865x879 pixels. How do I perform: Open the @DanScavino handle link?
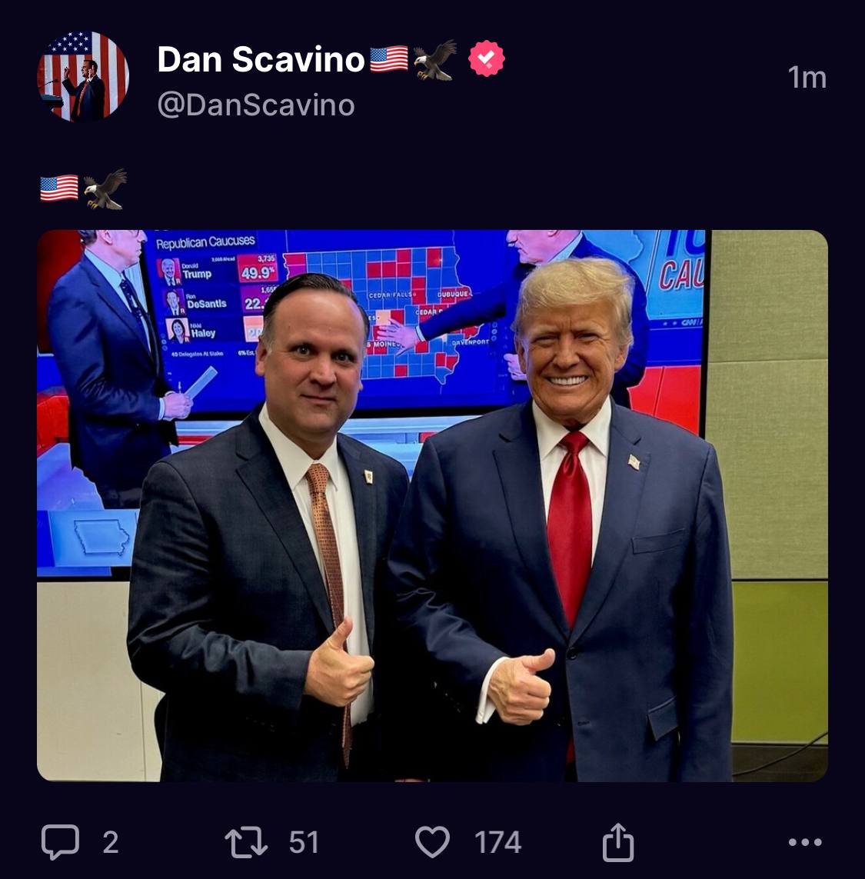(x=256, y=105)
